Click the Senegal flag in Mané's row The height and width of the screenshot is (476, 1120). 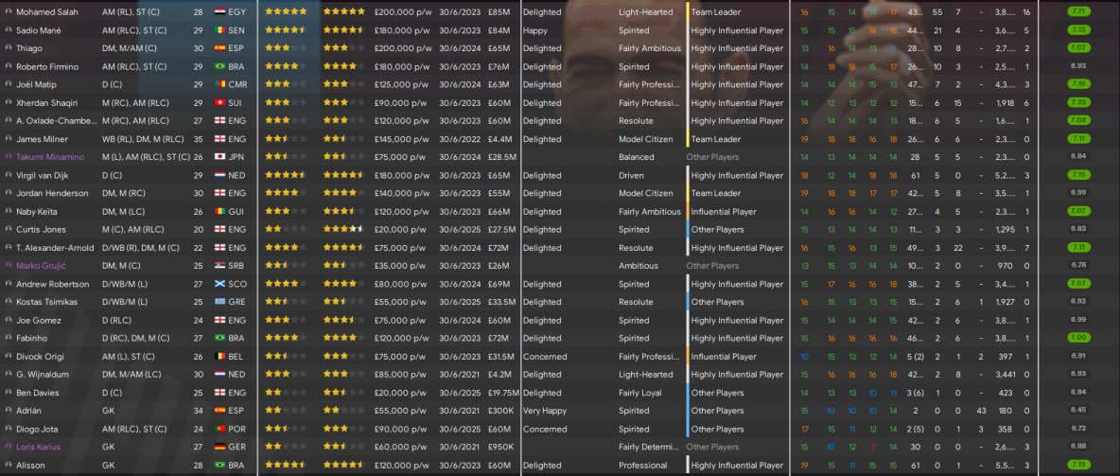[220, 30]
